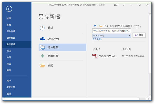Click the 這台電腦 computer icon
Screen dimensions: 155x104
pyautogui.click(x=43, y=48)
